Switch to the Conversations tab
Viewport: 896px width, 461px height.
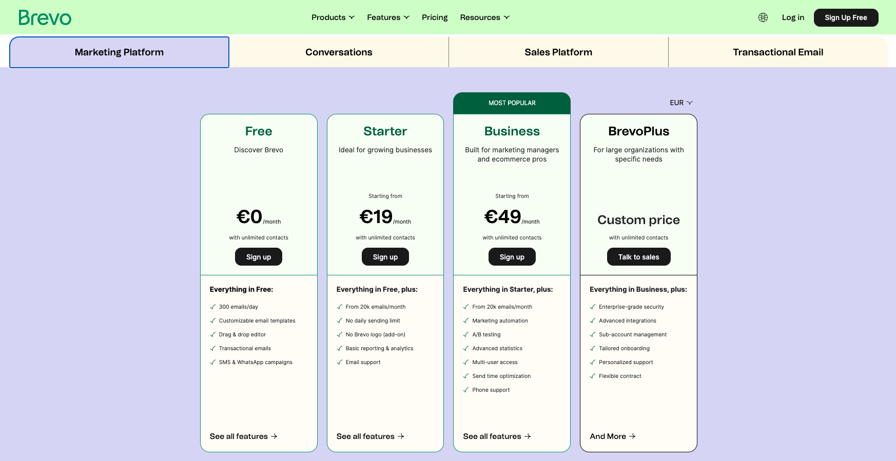point(339,52)
